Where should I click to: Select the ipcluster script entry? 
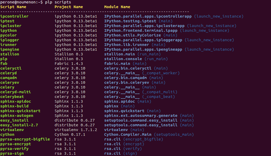pos(11,26)
